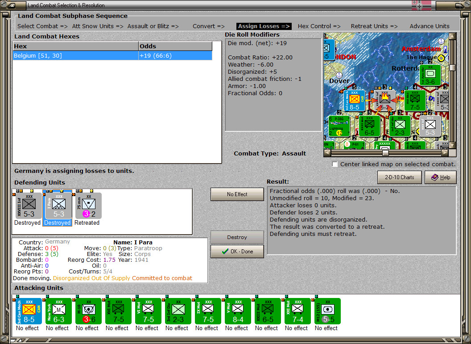
Task: Select the New York 6-3 attacking unit
Action: 58,311
